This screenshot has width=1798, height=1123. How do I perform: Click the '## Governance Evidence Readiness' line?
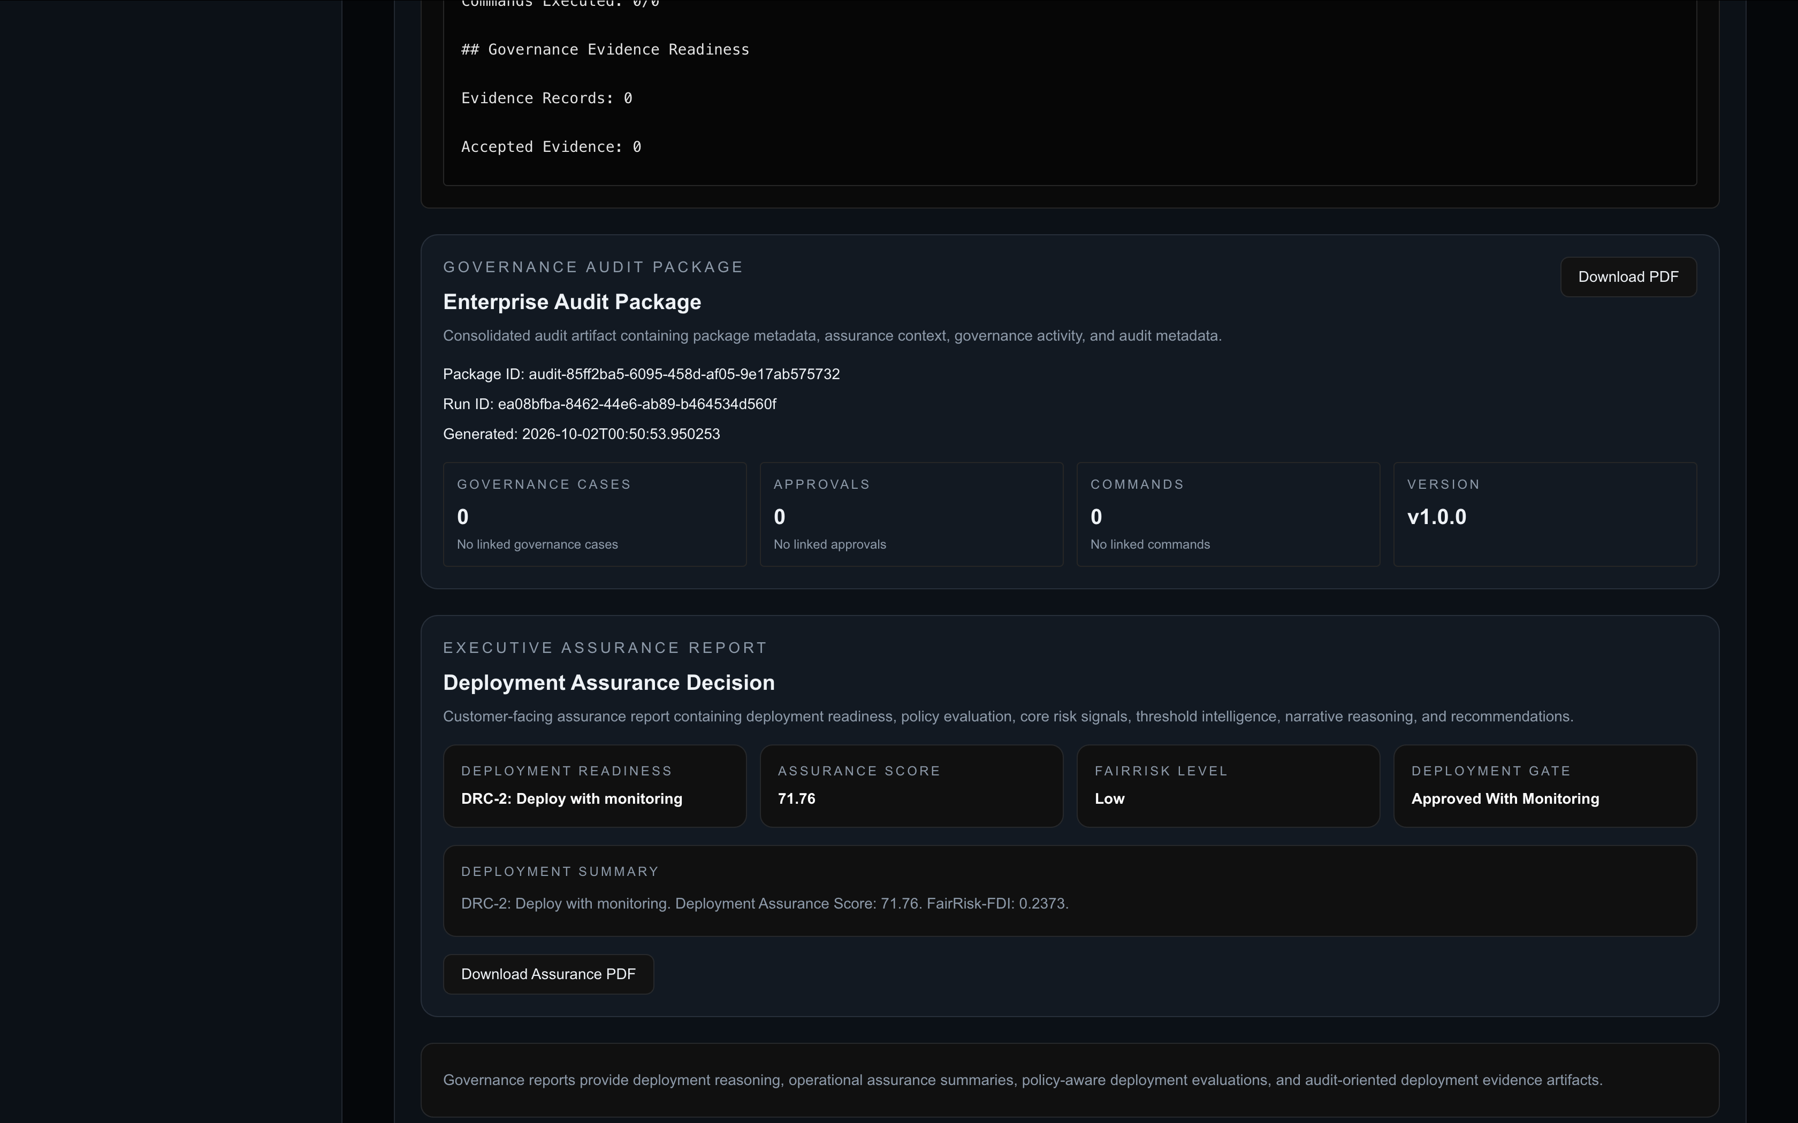(x=605, y=50)
